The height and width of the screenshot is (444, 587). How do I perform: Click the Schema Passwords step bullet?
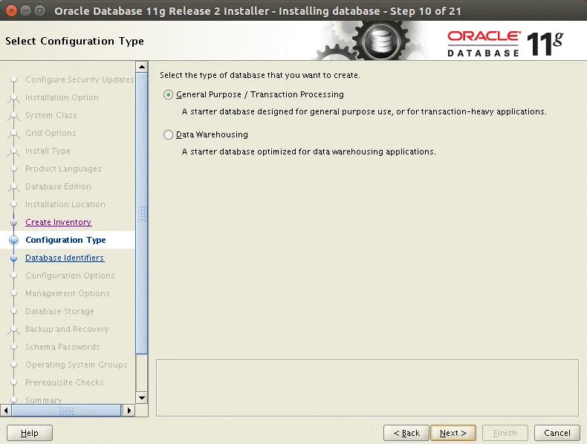(x=13, y=347)
